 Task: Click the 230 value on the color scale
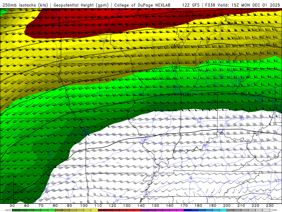tap(270, 206)
